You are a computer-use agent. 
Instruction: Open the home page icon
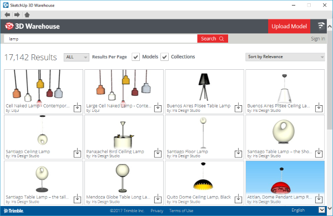coord(27,14)
